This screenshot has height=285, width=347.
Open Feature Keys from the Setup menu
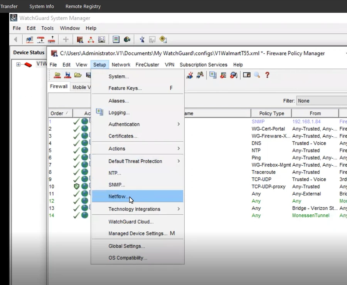coord(137,88)
